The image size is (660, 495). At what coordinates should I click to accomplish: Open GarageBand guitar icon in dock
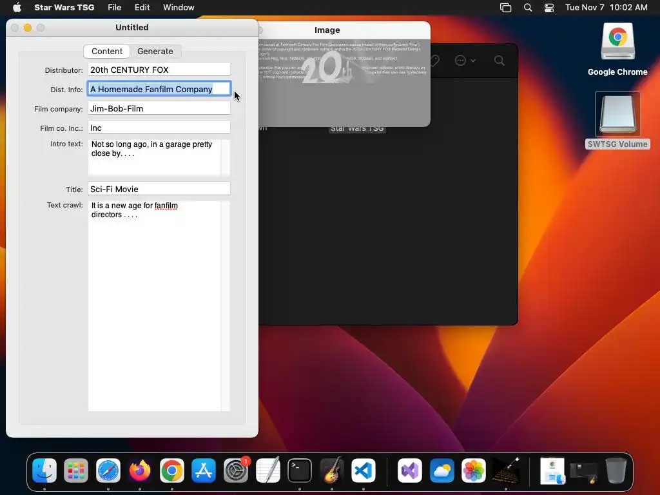tap(332, 470)
